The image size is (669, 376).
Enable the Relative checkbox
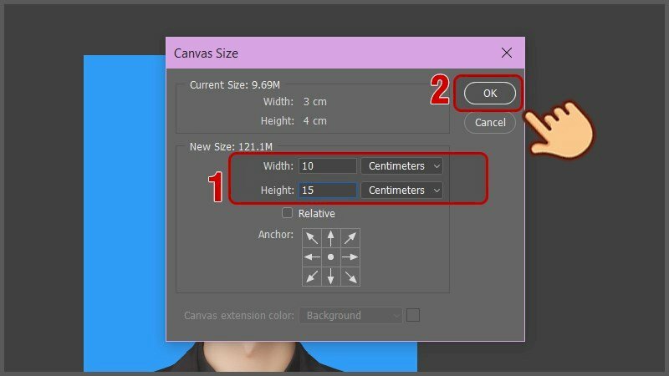coord(288,213)
